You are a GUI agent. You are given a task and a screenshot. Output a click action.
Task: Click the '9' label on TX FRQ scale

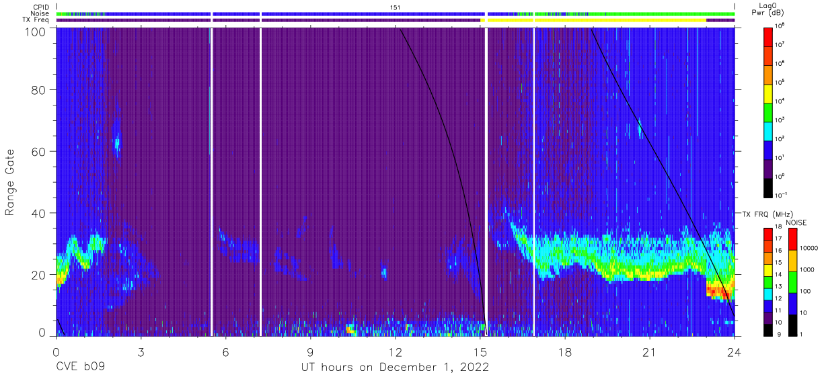[778, 335]
